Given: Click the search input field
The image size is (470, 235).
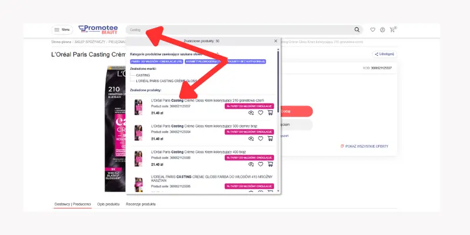Looking at the screenshot, I should [235, 29].
